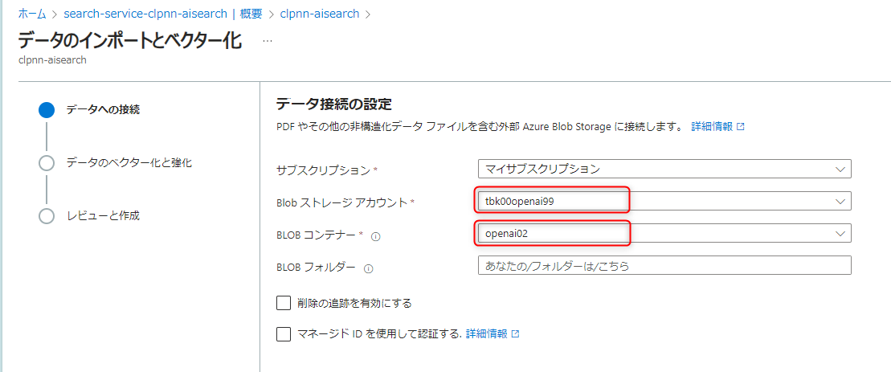This screenshot has height=372, width=891.
Task: Open the 詳細情報 link under データ接続の設定
Action: coord(711,127)
